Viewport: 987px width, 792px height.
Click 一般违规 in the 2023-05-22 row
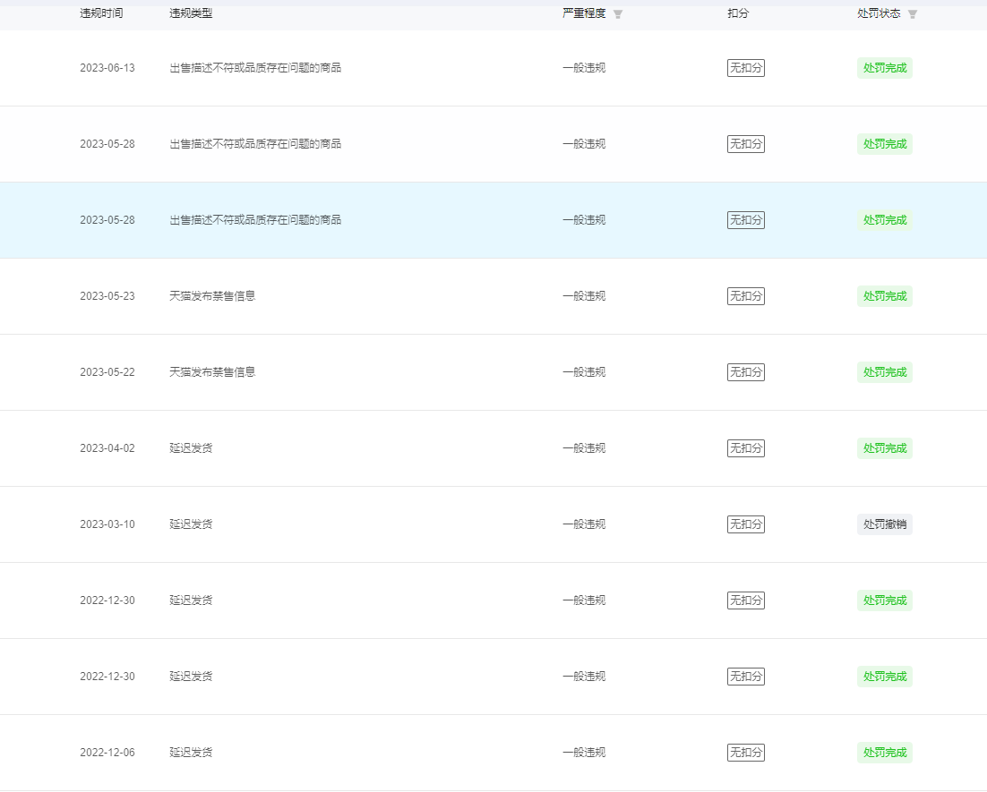tap(584, 372)
